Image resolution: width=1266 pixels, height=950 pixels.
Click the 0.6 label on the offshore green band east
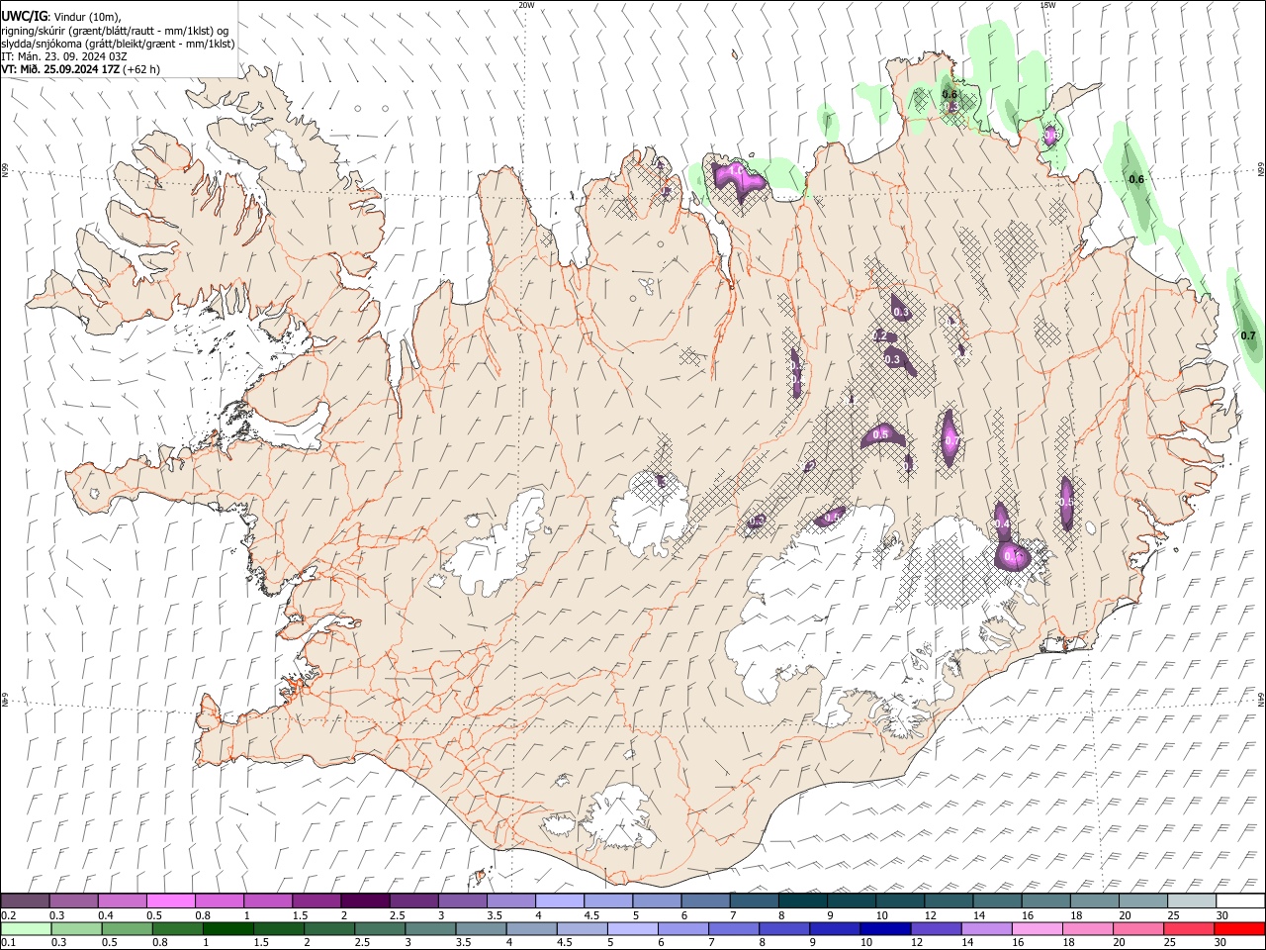tap(1136, 179)
